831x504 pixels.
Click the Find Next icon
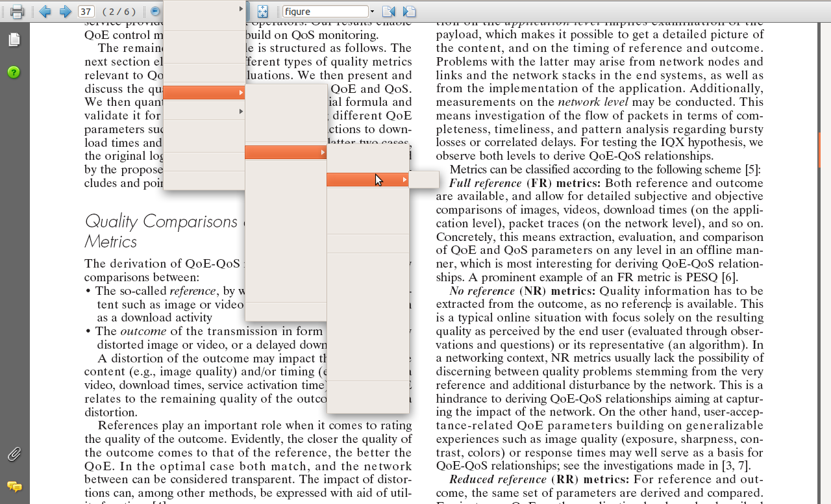click(409, 11)
